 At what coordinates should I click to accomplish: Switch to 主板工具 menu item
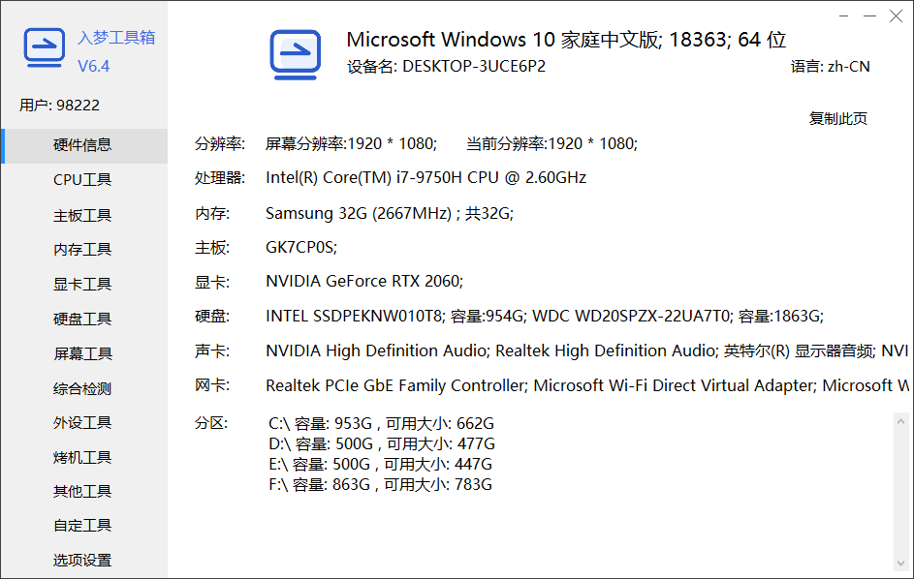coord(84,216)
